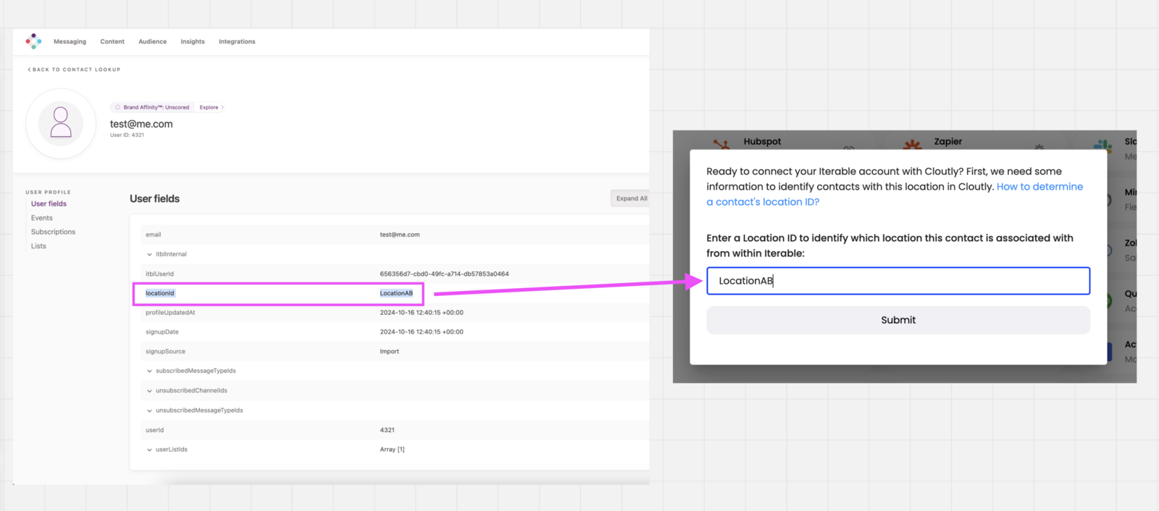
Task: Switch to the Subscriptions profile section
Action: [53, 232]
